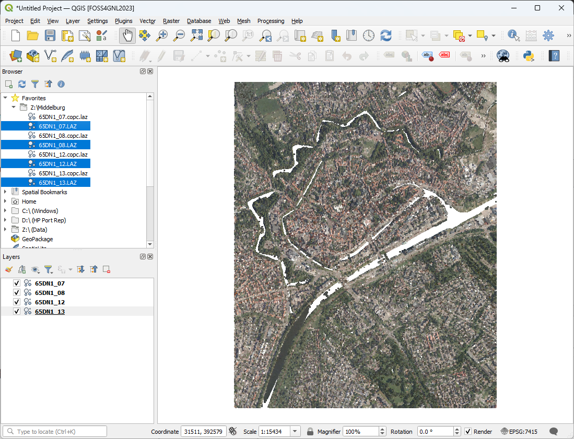Select the Identify Features tool

513,35
